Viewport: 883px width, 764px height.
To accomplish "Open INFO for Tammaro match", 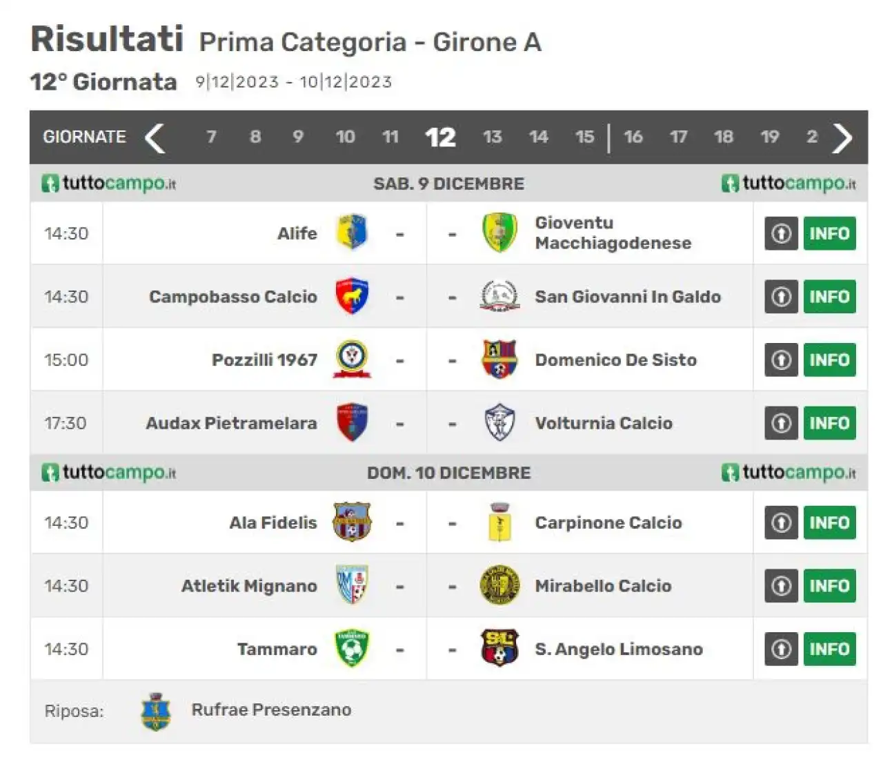I will point(829,649).
